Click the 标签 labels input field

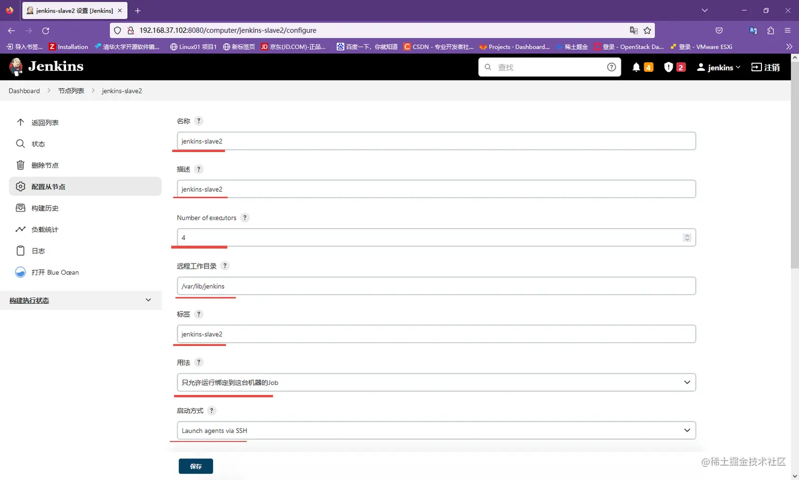[x=436, y=334]
